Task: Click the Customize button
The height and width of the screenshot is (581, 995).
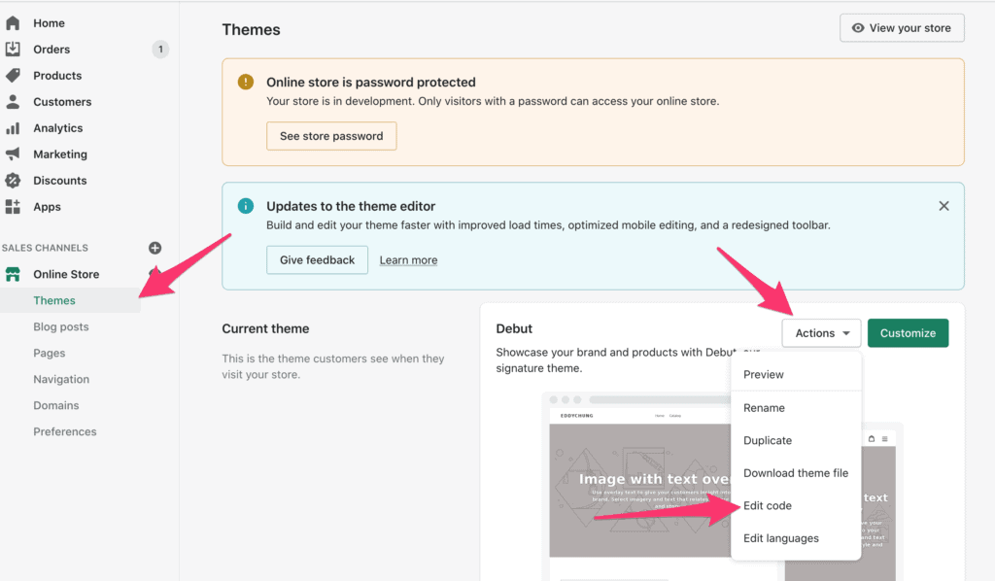Action: click(x=908, y=332)
